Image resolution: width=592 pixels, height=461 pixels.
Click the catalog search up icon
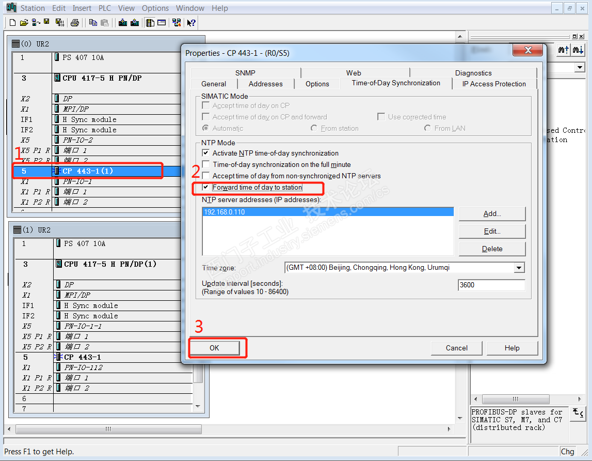[563, 50]
